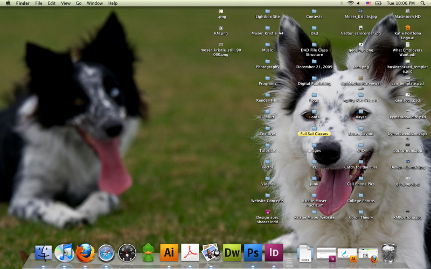Click the Finder icon in the Dock

pos(43,252)
